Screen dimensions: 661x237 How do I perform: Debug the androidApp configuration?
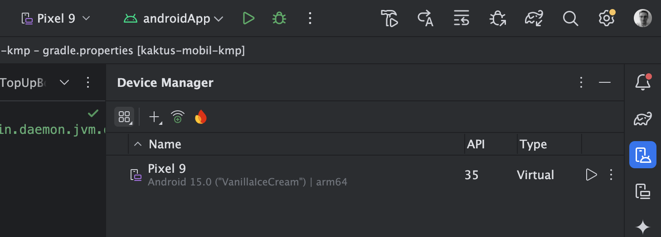279,19
